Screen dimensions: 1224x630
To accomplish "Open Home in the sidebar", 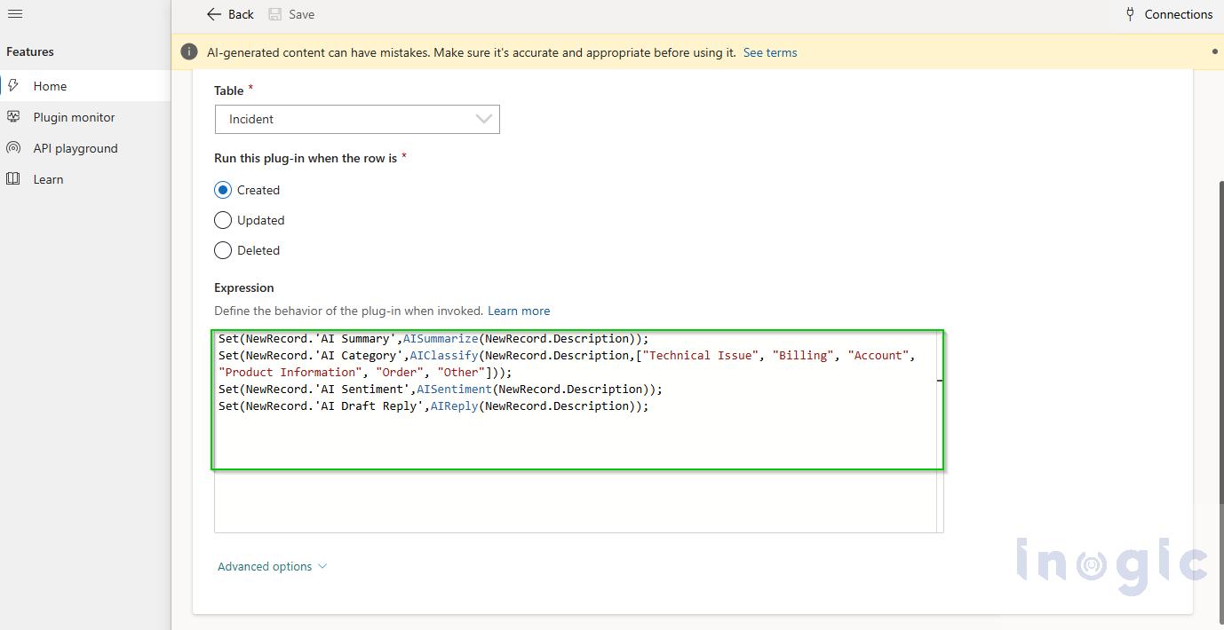I will tap(85, 86).
